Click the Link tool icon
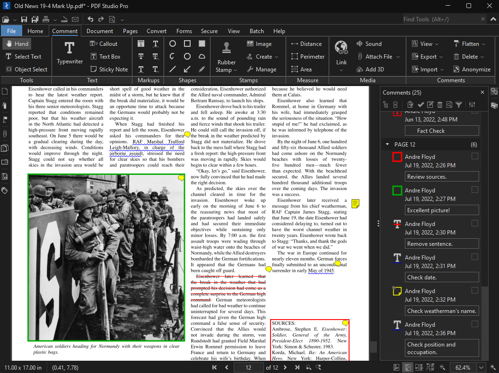Screen dimensions: 499x373 tap(341, 47)
